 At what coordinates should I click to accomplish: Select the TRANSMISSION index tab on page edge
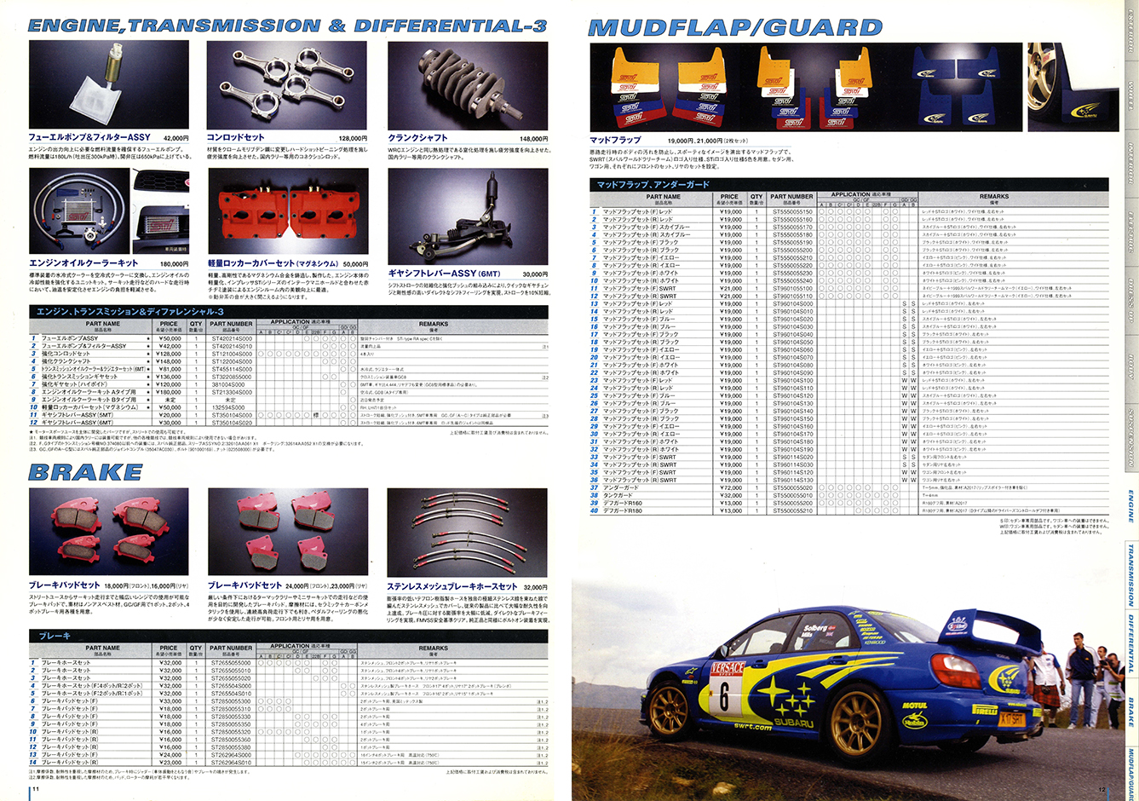point(1131,576)
